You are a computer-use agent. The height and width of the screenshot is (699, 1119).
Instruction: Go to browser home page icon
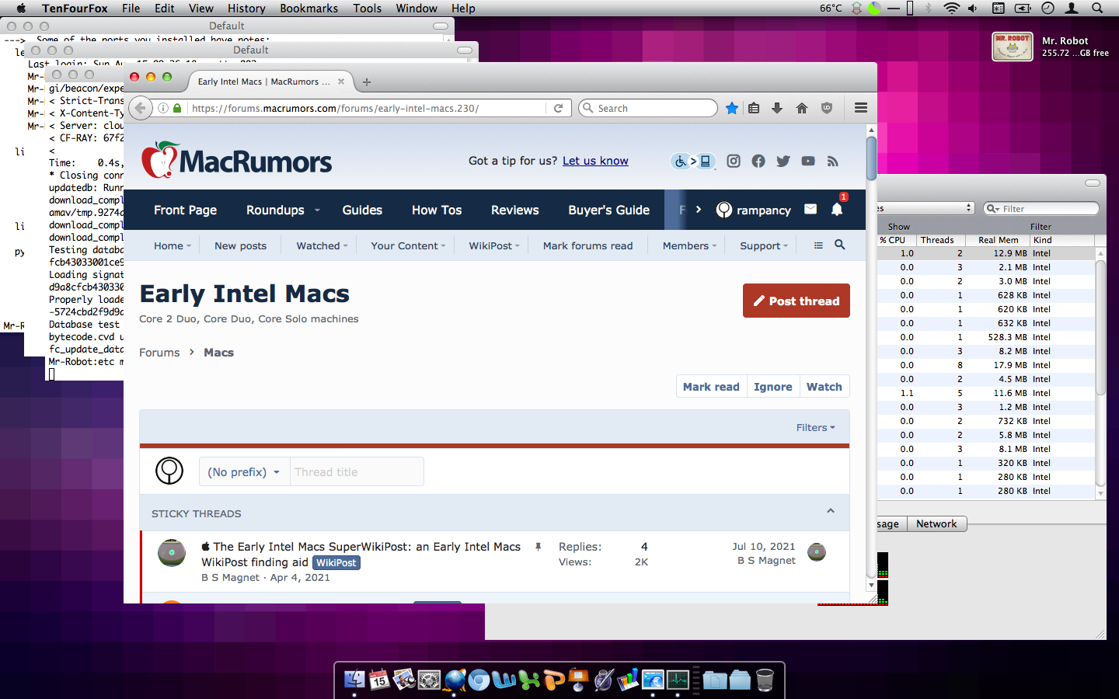point(802,108)
